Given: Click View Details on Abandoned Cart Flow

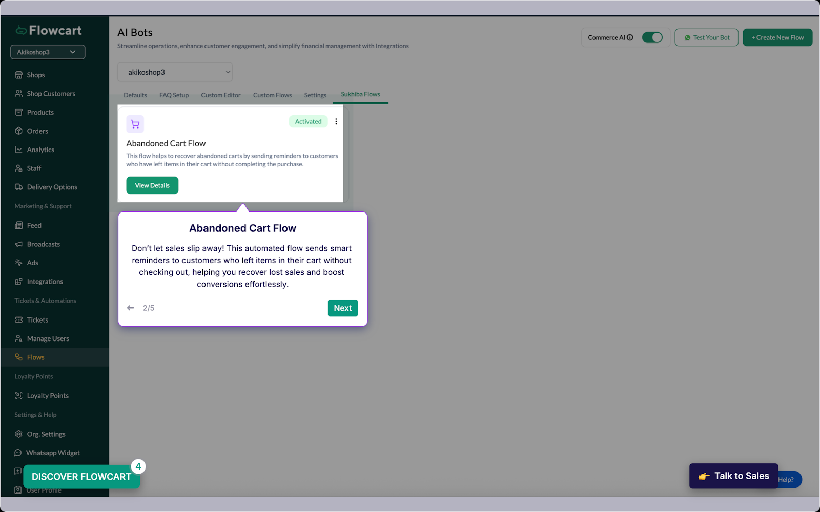Looking at the screenshot, I should click(x=152, y=185).
